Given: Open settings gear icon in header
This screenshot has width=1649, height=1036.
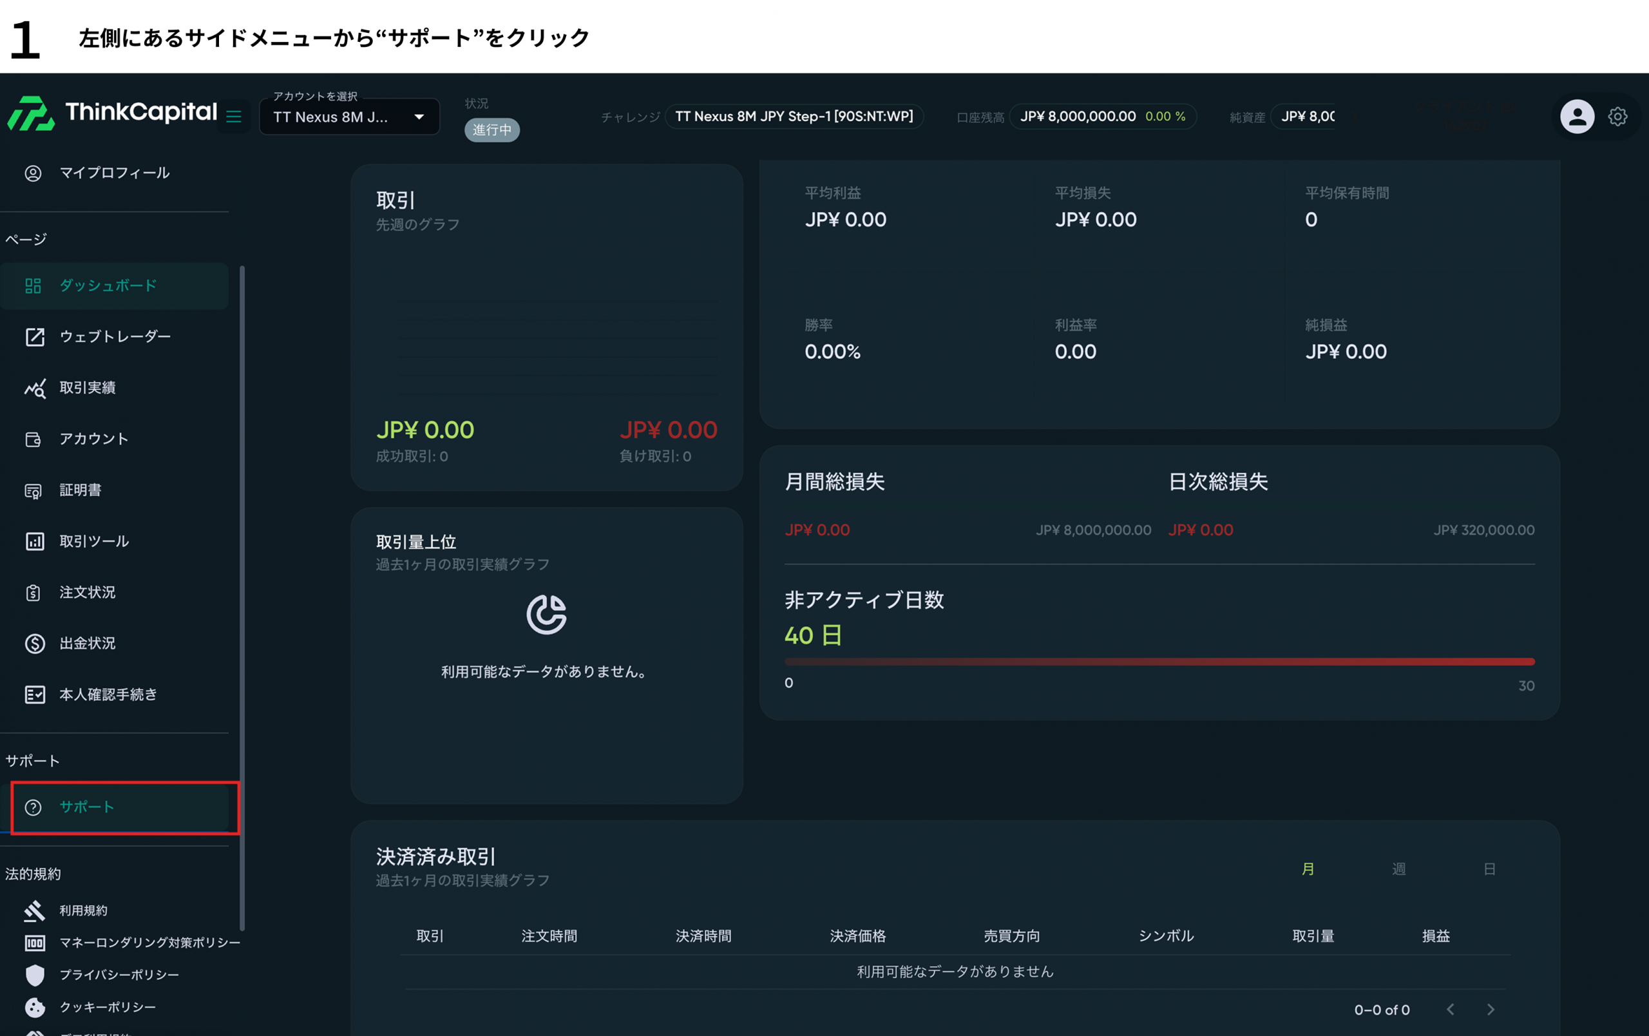Looking at the screenshot, I should 1617,117.
